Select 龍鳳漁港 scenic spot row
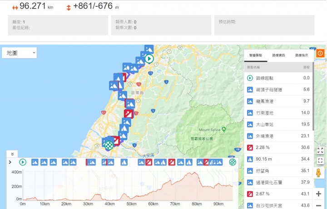Screen dimensions: 327x209 click(278, 102)
